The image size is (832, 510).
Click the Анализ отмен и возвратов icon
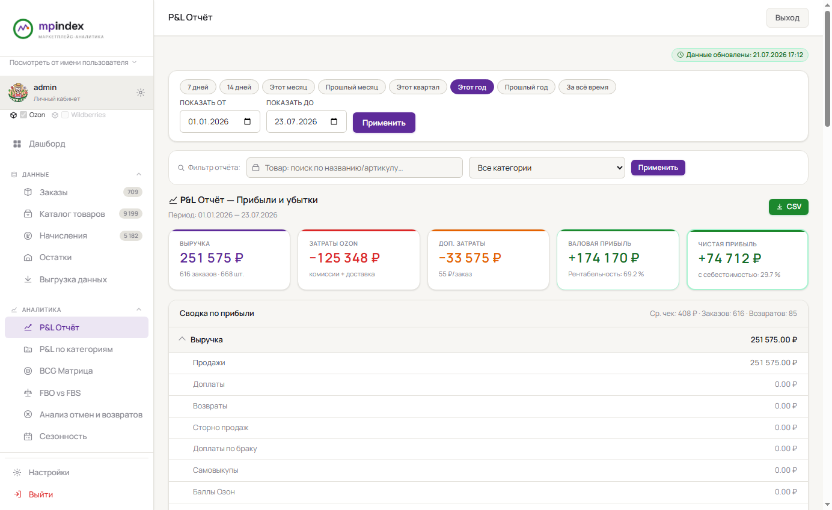[x=28, y=414]
